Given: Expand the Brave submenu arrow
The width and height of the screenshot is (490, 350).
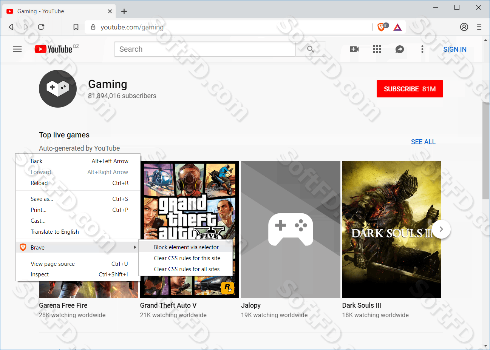Looking at the screenshot, I should 135,247.
